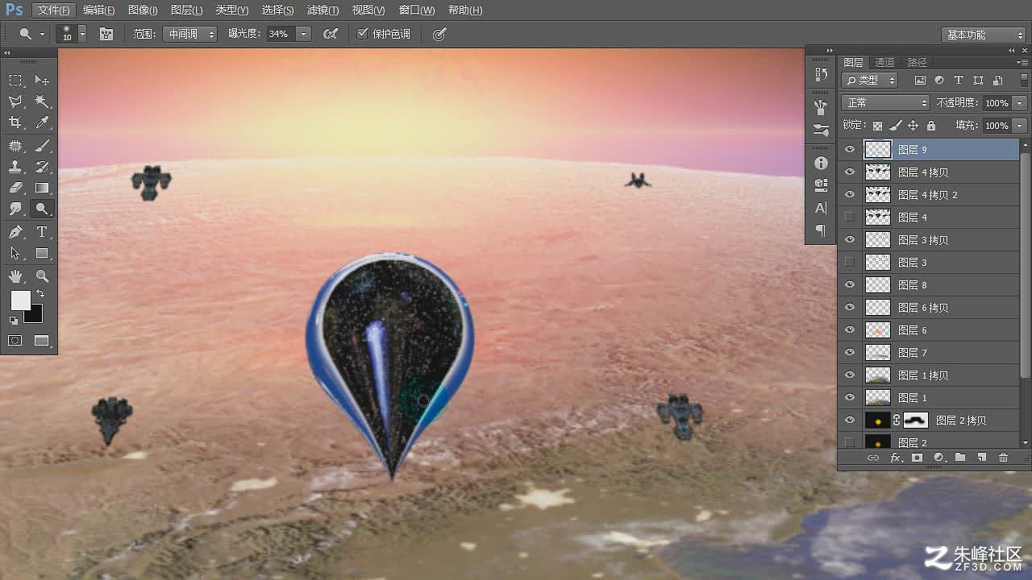Open the brush preset picker arrow
The image size is (1032, 580).
click(82, 34)
